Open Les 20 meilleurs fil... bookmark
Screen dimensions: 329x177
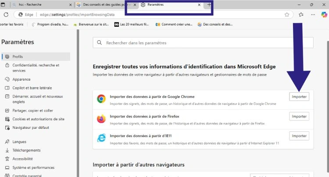pos(131,24)
